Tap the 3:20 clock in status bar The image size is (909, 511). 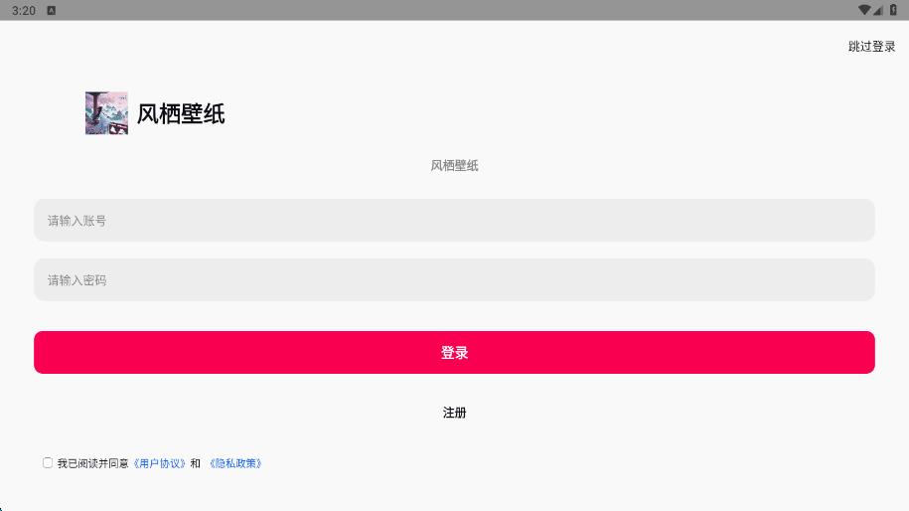(24, 10)
